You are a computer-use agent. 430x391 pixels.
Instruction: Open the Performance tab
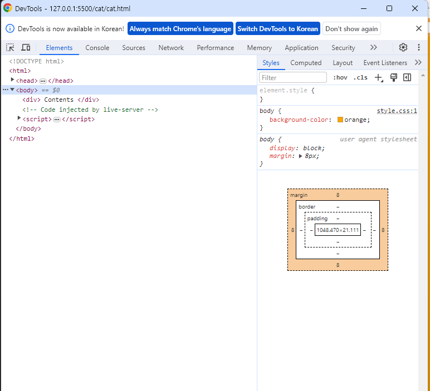tap(216, 48)
